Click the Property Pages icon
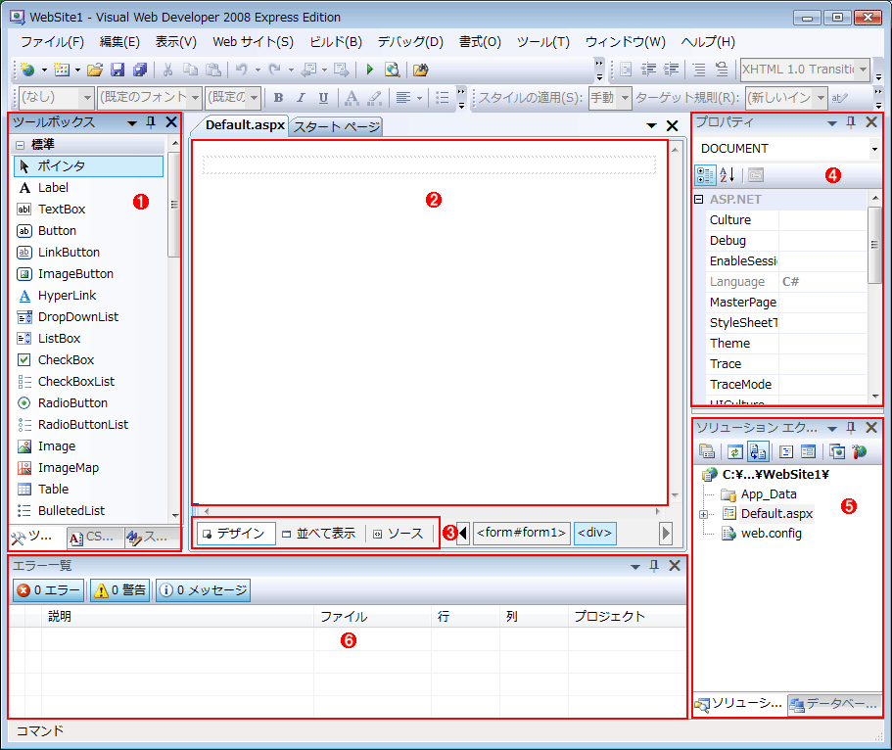 (x=756, y=175)
